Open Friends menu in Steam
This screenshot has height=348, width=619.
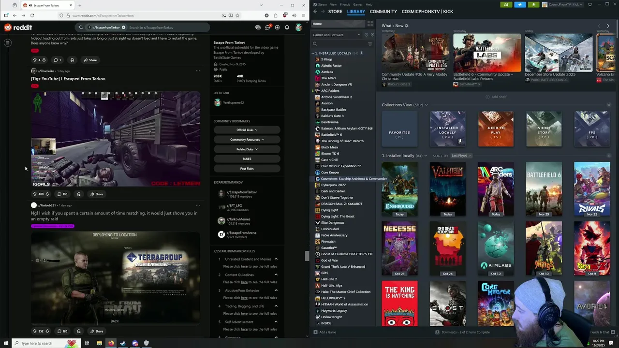pos(344,4)
